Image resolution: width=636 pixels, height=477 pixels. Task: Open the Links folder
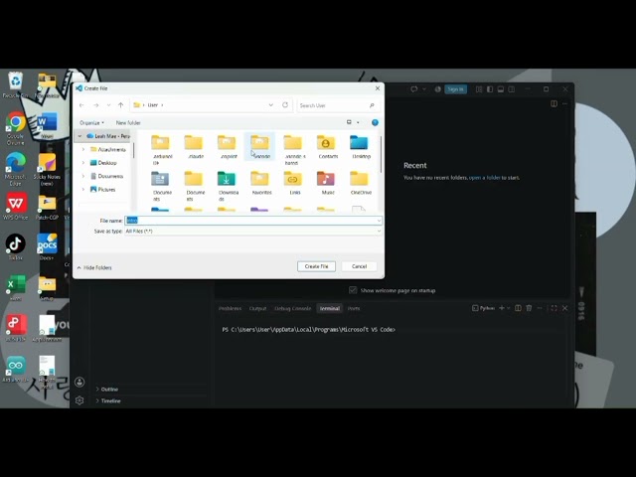coord(293,183)
